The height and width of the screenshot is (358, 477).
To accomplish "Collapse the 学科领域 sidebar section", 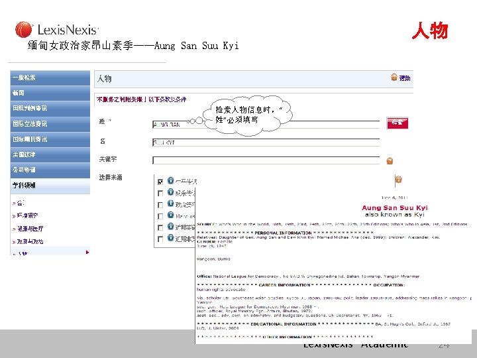I will [x=50, y=186].
